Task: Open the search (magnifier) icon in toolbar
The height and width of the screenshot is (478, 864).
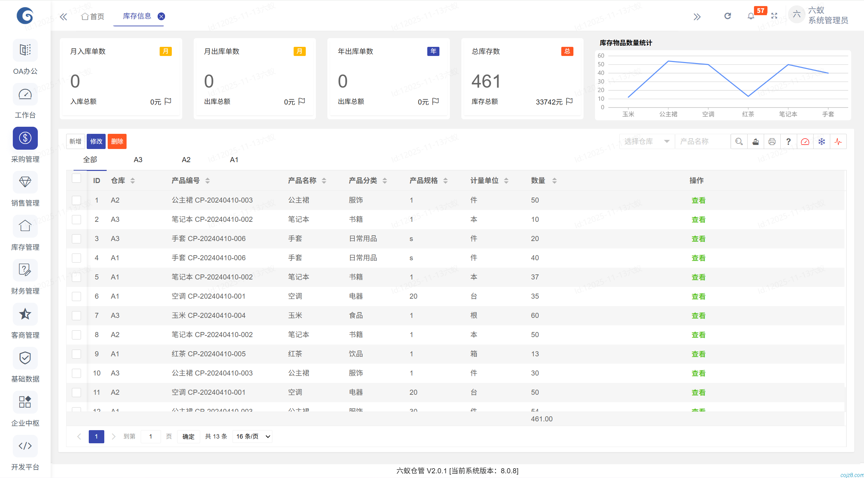Action: tap(739, 141)
